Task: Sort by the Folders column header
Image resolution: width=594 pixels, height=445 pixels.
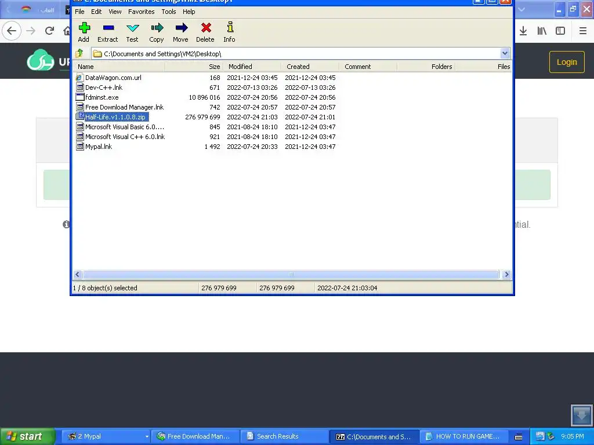Action: pos(426,67)
